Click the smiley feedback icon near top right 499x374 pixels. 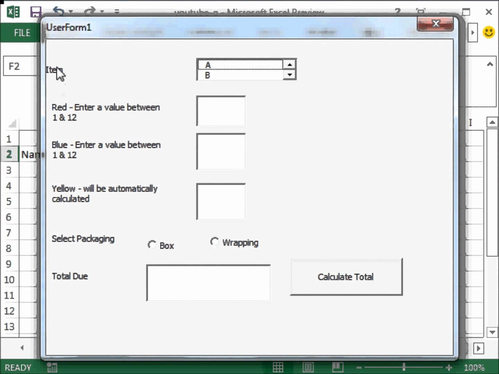point(489,32)
